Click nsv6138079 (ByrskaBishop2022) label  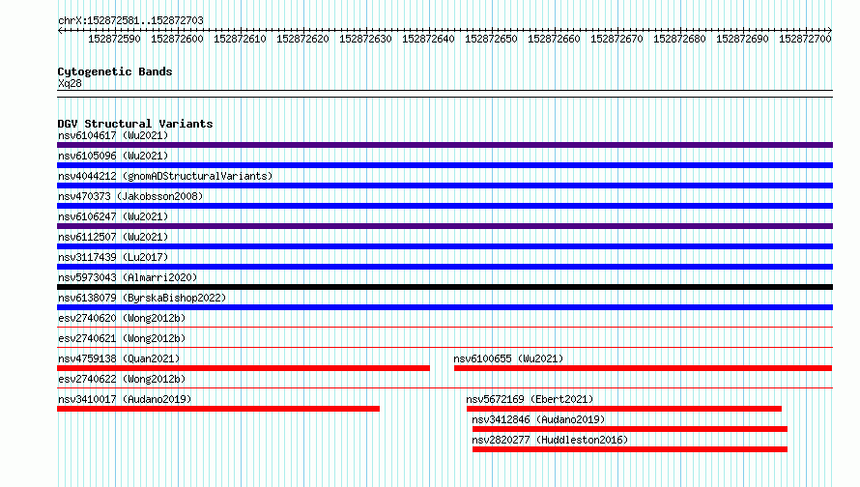tap(142, 298)
